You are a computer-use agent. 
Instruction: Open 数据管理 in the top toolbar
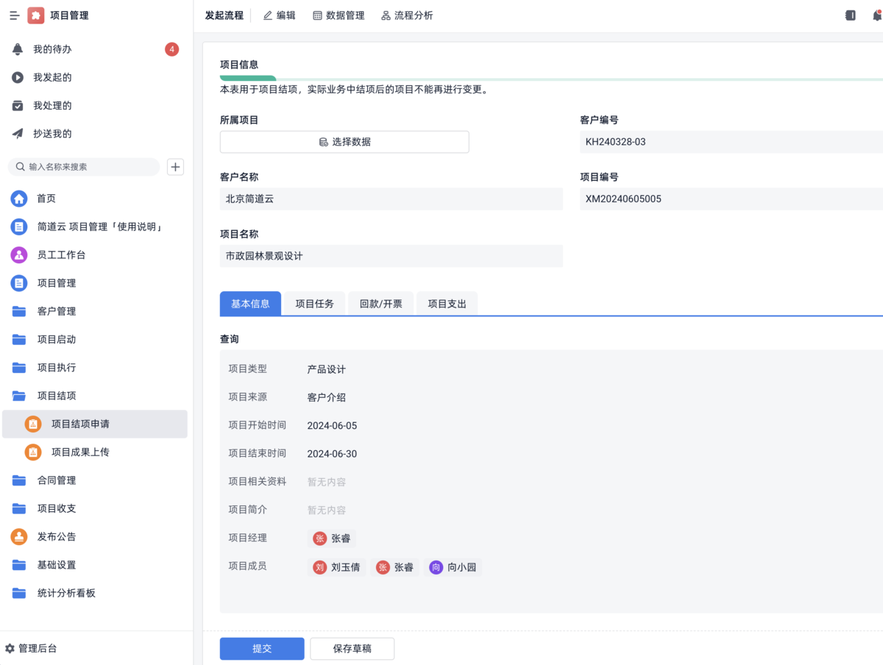pos(338,15)
